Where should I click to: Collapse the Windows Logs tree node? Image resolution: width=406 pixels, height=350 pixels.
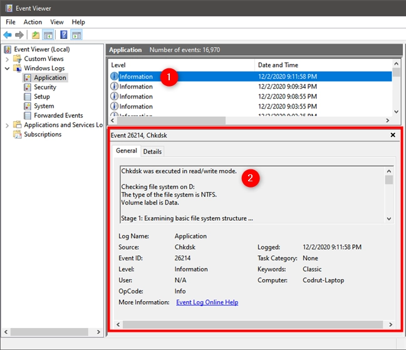[x=7, y=68]
